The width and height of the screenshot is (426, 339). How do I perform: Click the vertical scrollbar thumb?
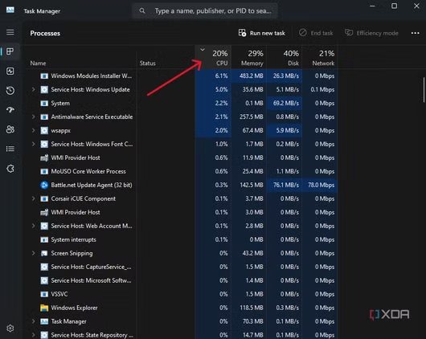click(x=424, y=90)
